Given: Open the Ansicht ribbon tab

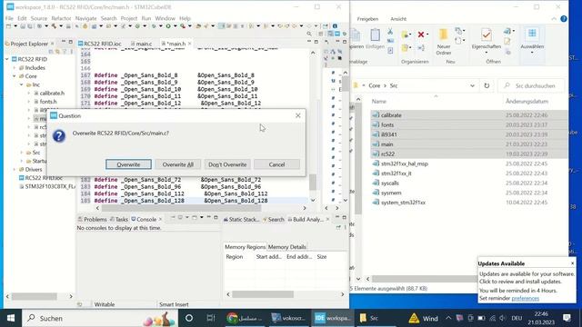Looking at the screenshot, I should pos(398,19).
